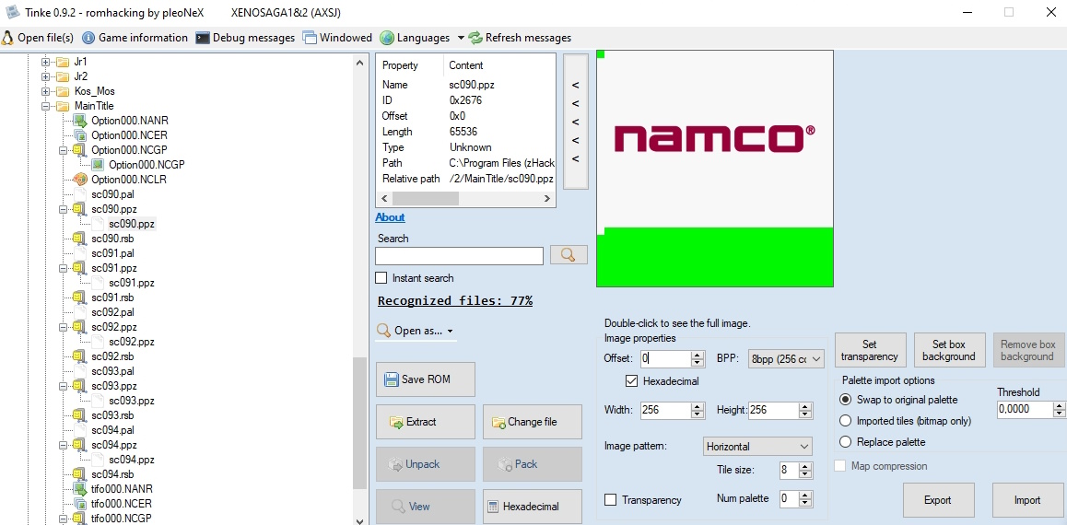
Task: Select the sc090.rsb pack icon
Action: (x=79, y=239)
